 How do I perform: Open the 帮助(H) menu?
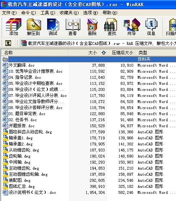tap(110, 13)
